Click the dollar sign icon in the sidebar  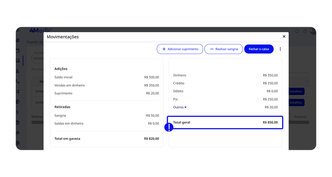click(x=18, y=112)
